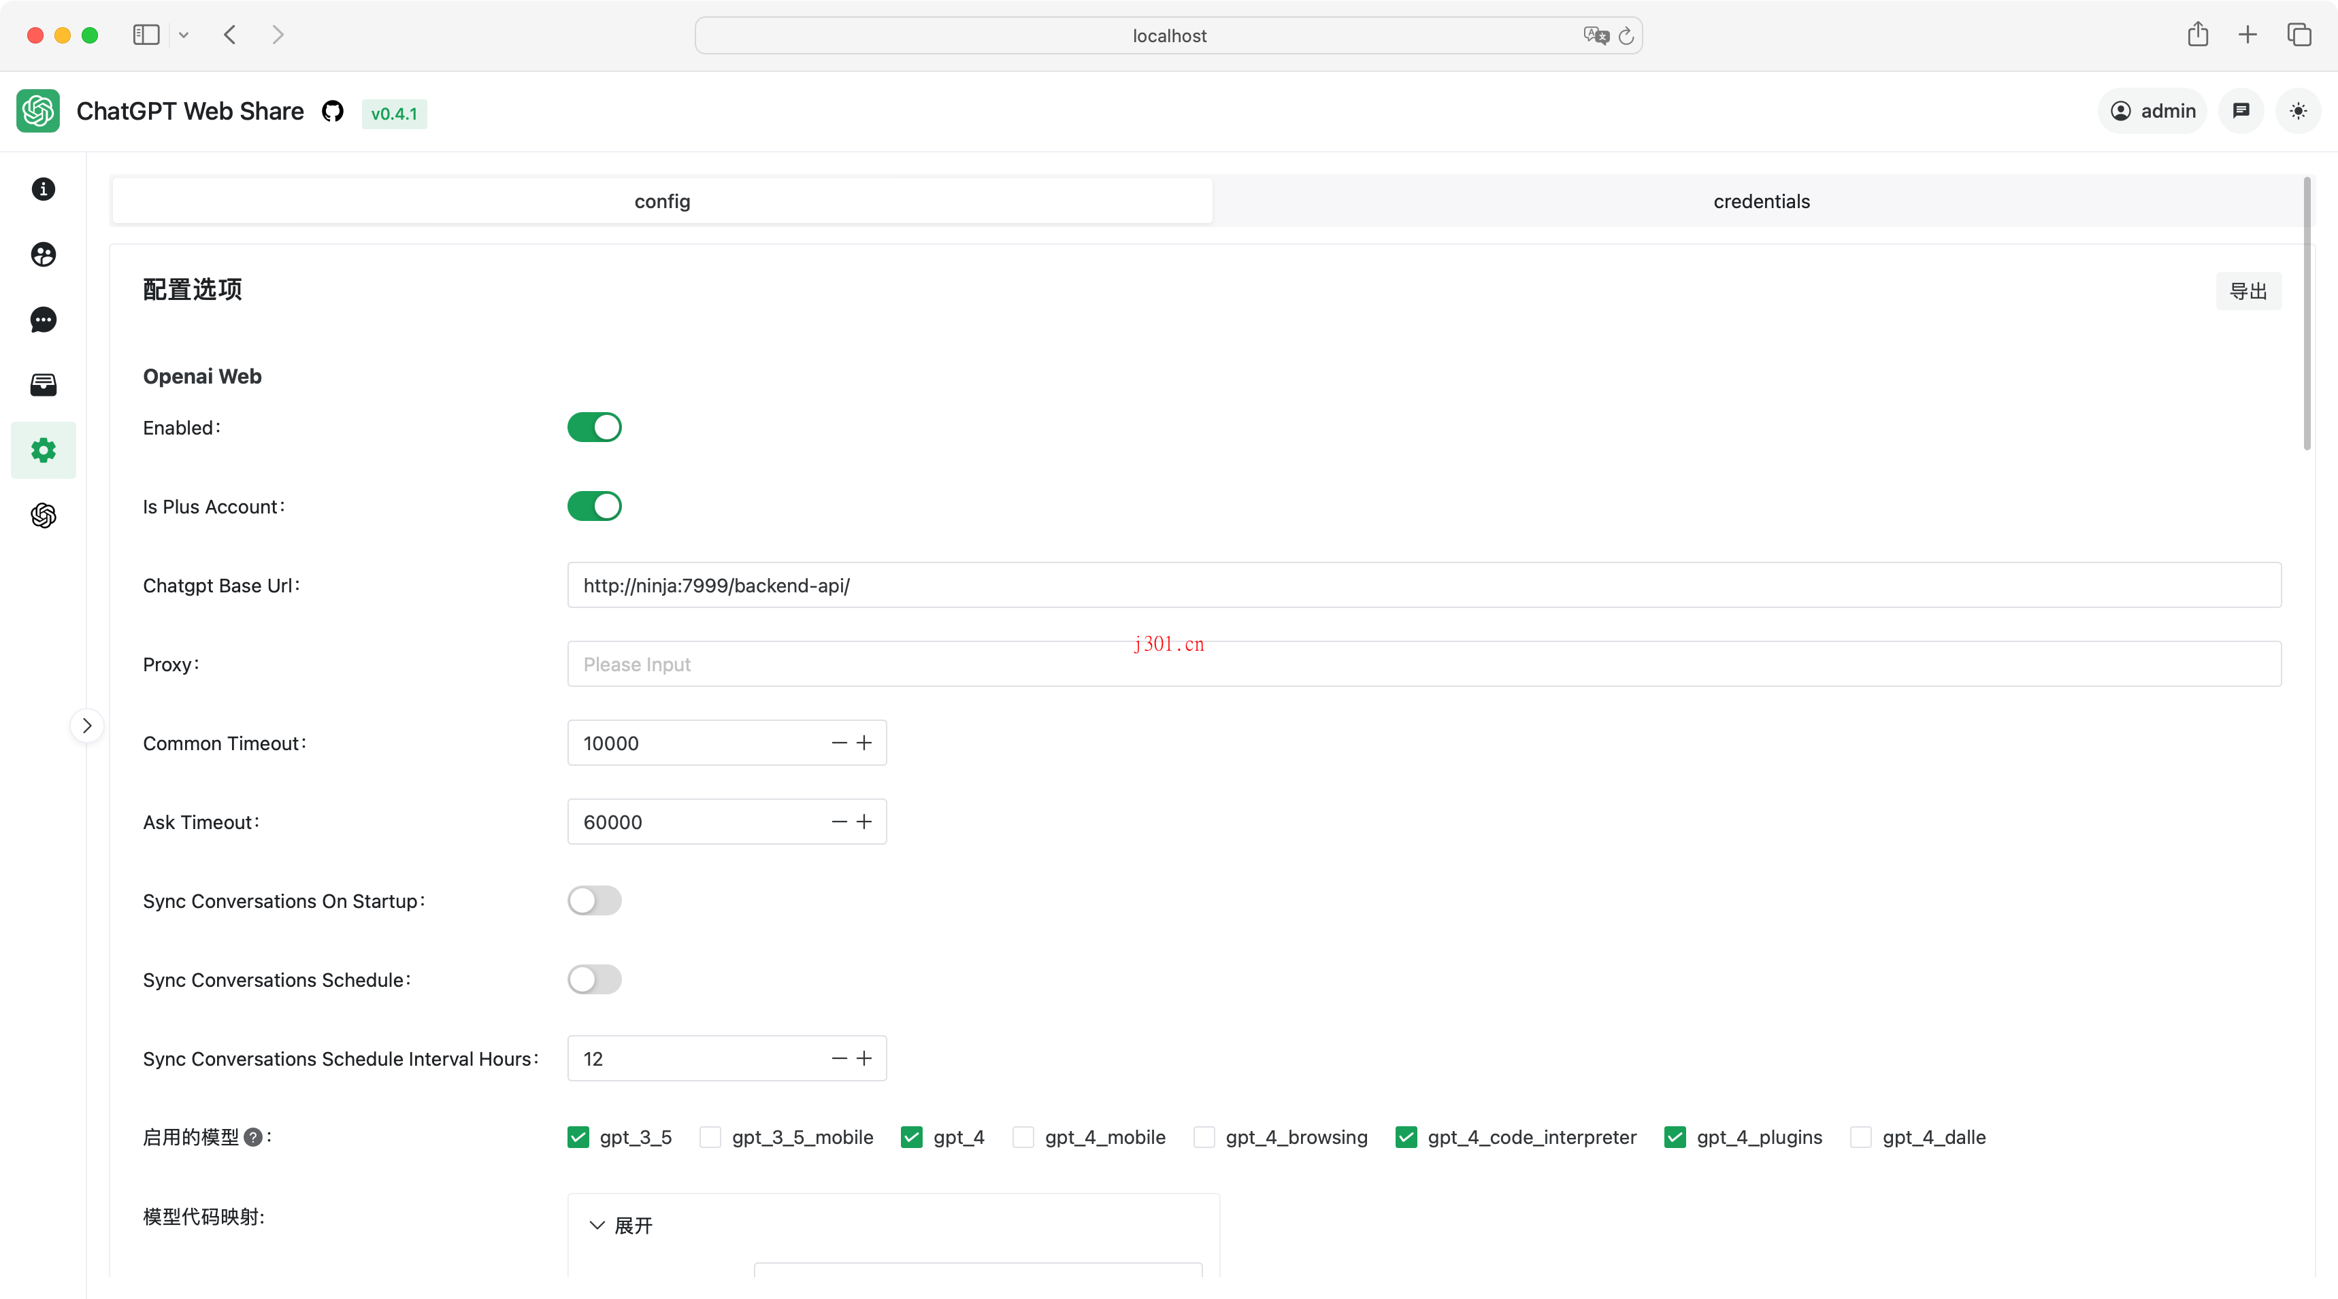Collapse the sidebar using the chevron arrow
Image resolution: width=2338 pixels, height=1299 pixels.
point(86,725)
